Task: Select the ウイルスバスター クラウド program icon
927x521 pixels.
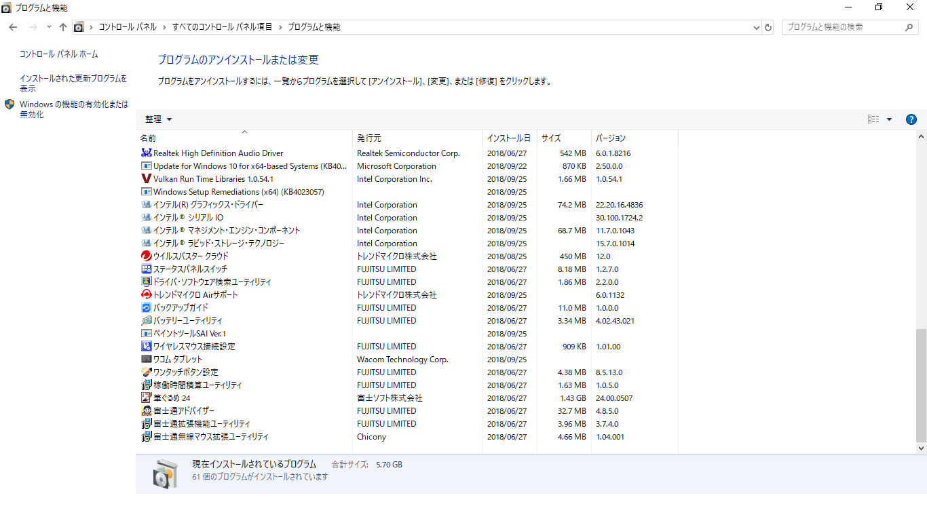Action: click(146, 256)
